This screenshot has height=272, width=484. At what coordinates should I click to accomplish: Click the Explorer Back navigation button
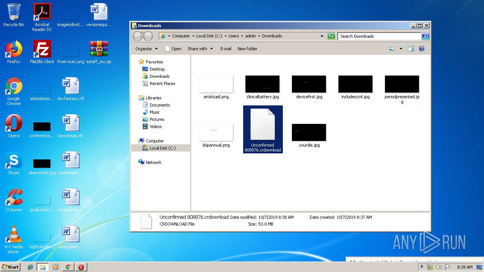[x=137, y=36]
